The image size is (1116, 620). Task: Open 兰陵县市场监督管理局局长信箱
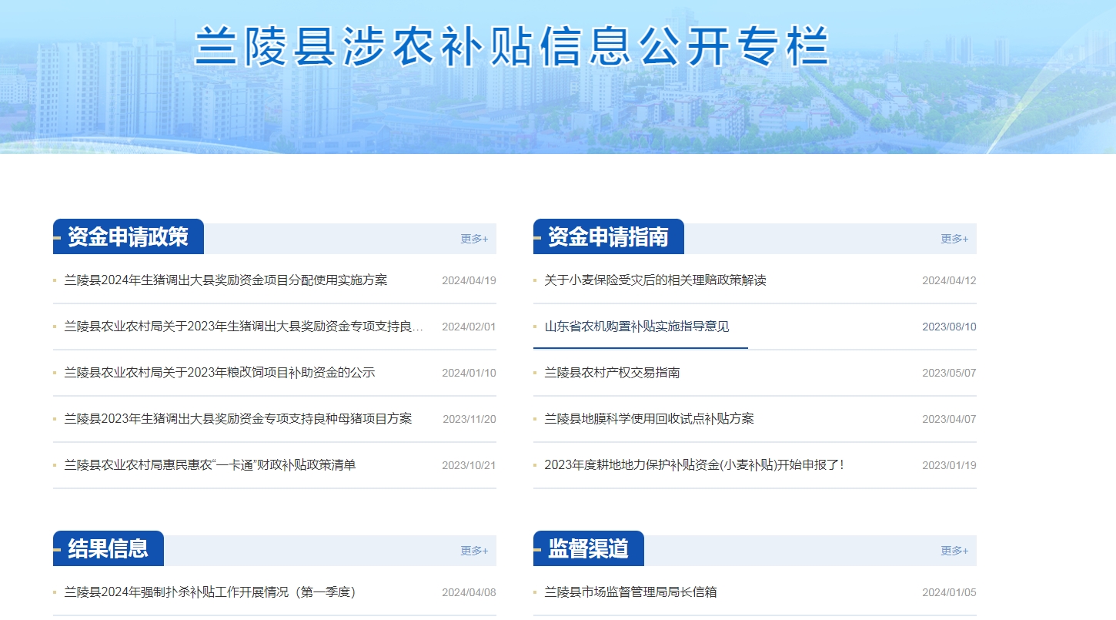(x=630, y=592)
